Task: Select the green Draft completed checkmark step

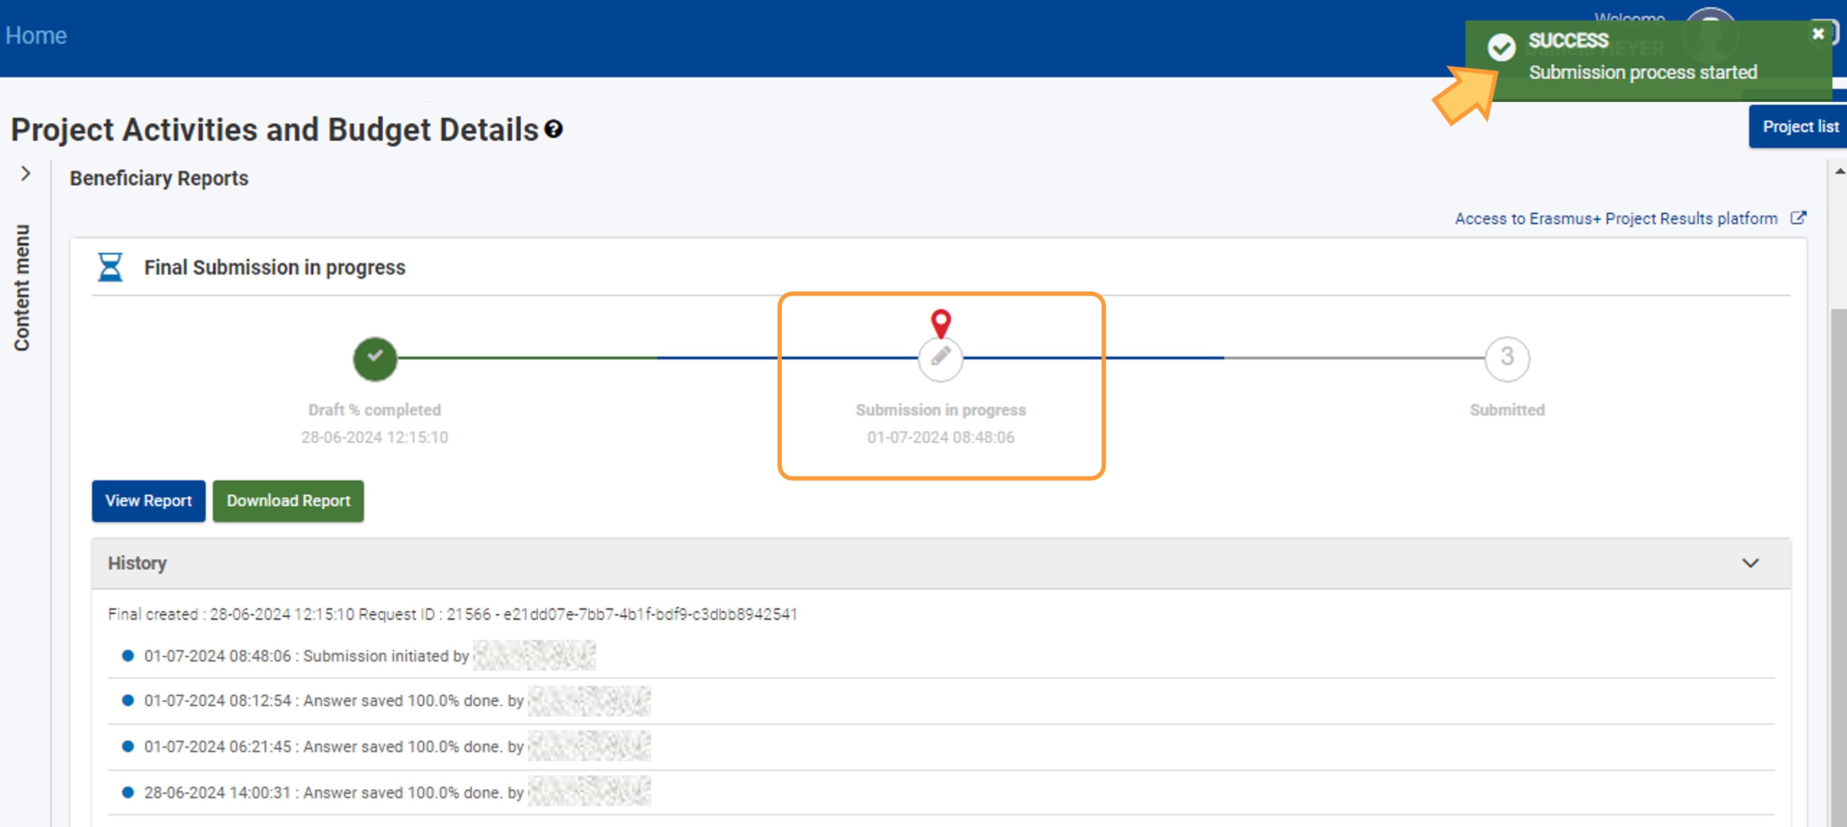Action: [x=375, y=359]
